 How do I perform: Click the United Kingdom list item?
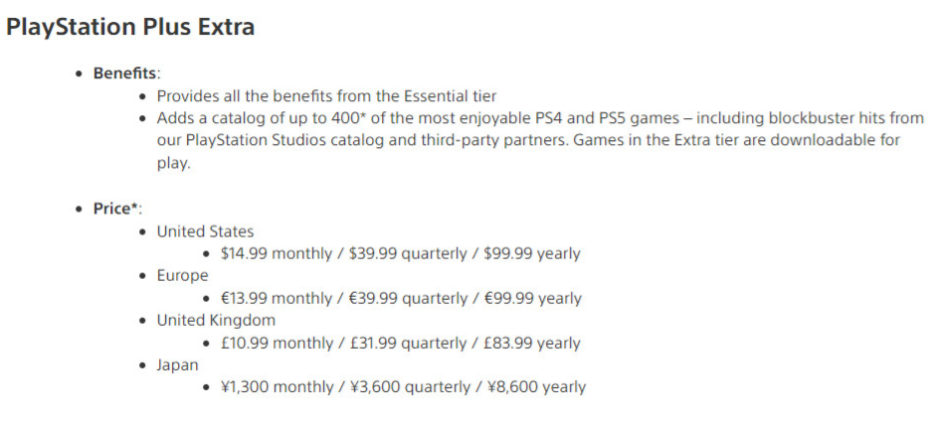pos(216,320)
